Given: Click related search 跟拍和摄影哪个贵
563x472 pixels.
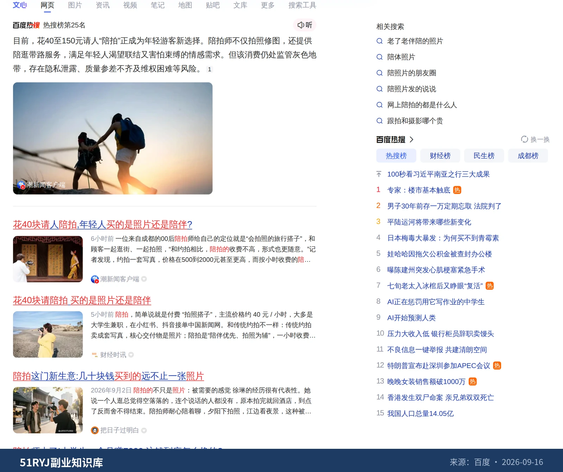Looking at the screenshot, I should [x=415, y=121].
